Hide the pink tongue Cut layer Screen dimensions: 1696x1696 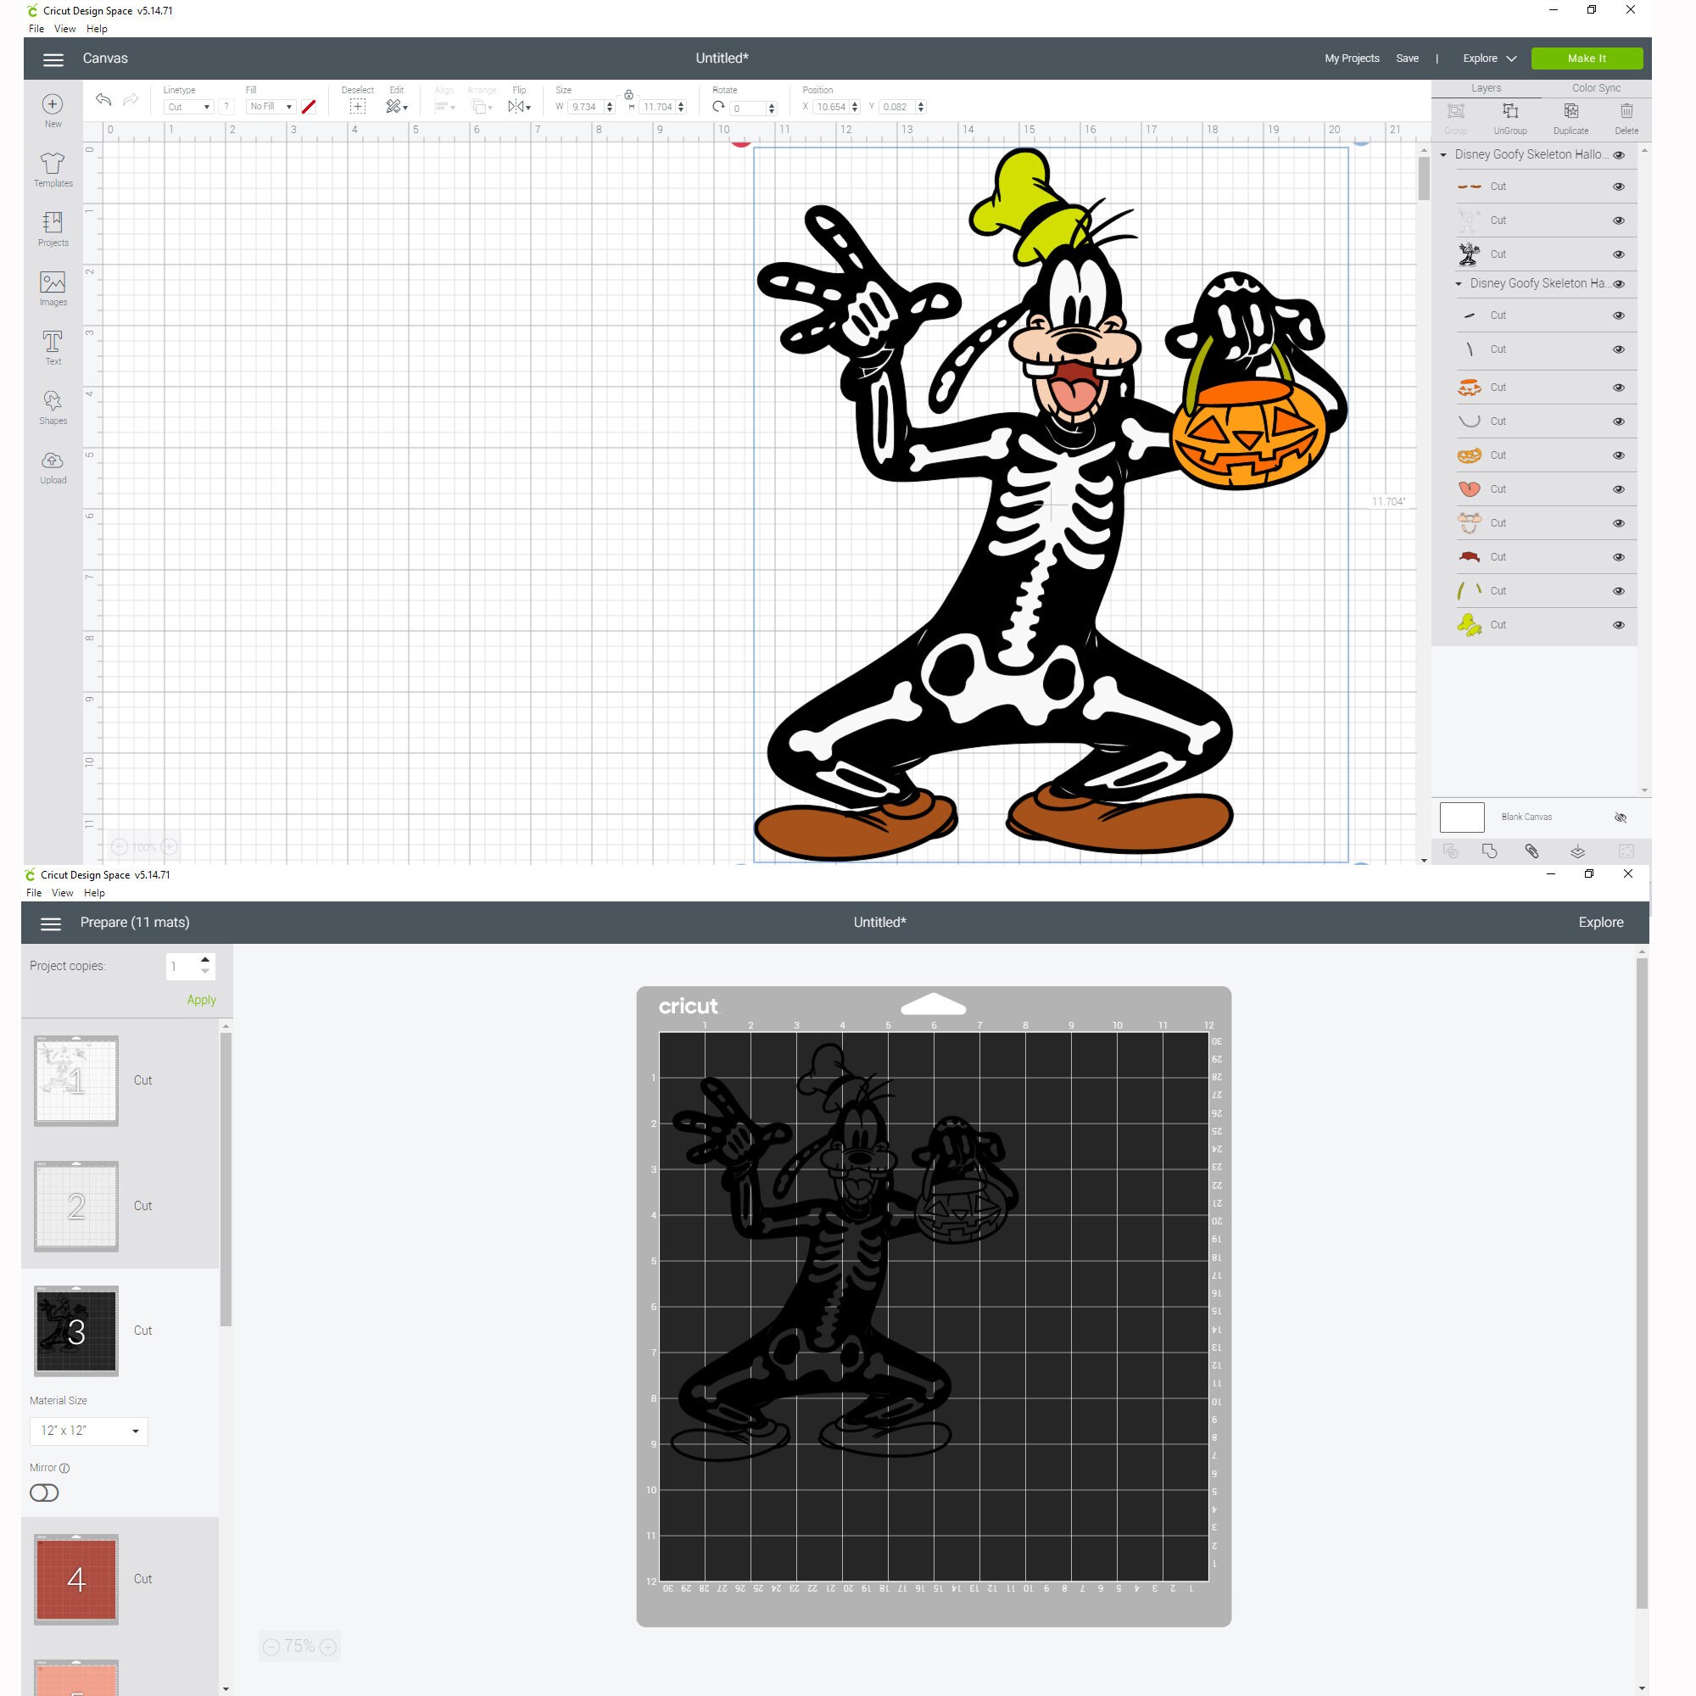click(x=1619, y=490)
